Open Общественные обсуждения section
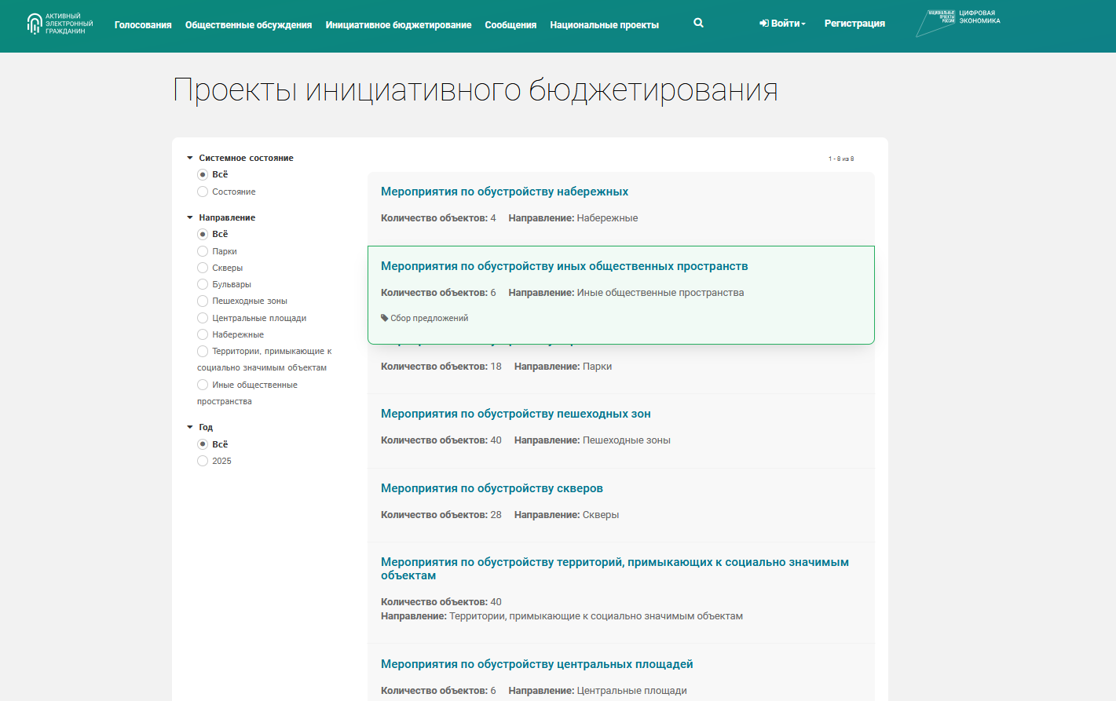Image resolution: width=1116 pixels, height=701 pixels. 248,25
